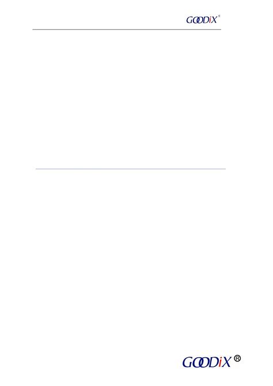
Task: Click the large Goodix logo at page bottom
Action: [x=212, y=362]
